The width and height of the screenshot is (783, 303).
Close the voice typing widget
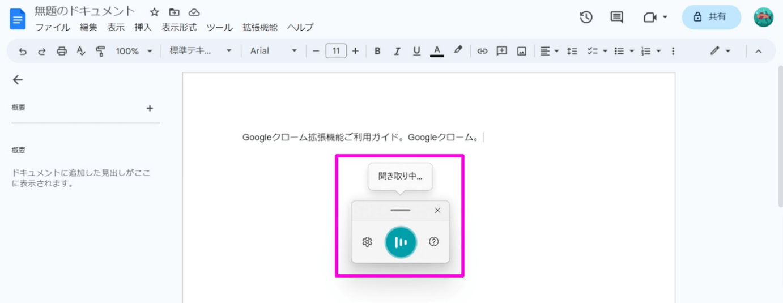click(x=437, y=210)
